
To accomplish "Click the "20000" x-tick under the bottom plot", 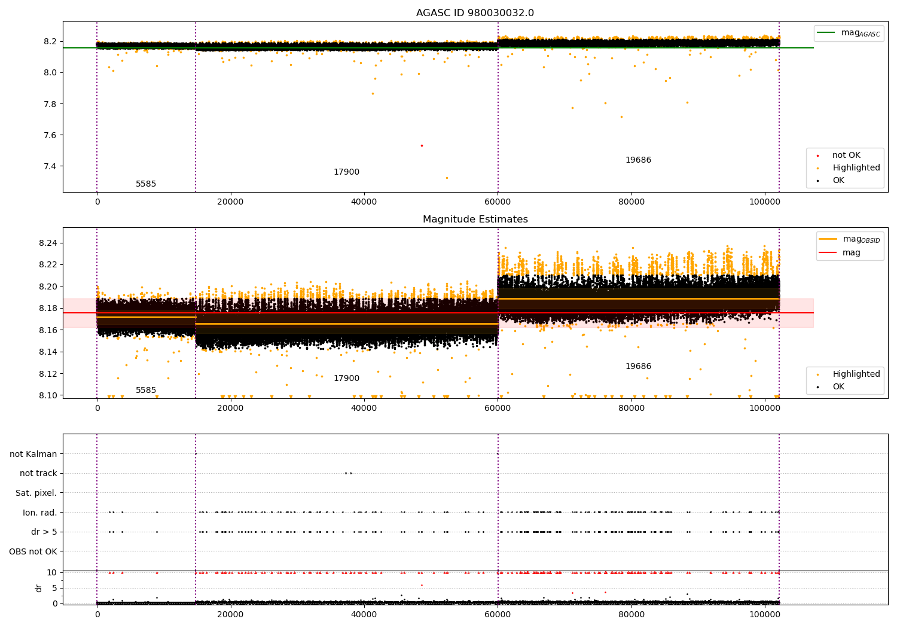I will pos(230,615).
